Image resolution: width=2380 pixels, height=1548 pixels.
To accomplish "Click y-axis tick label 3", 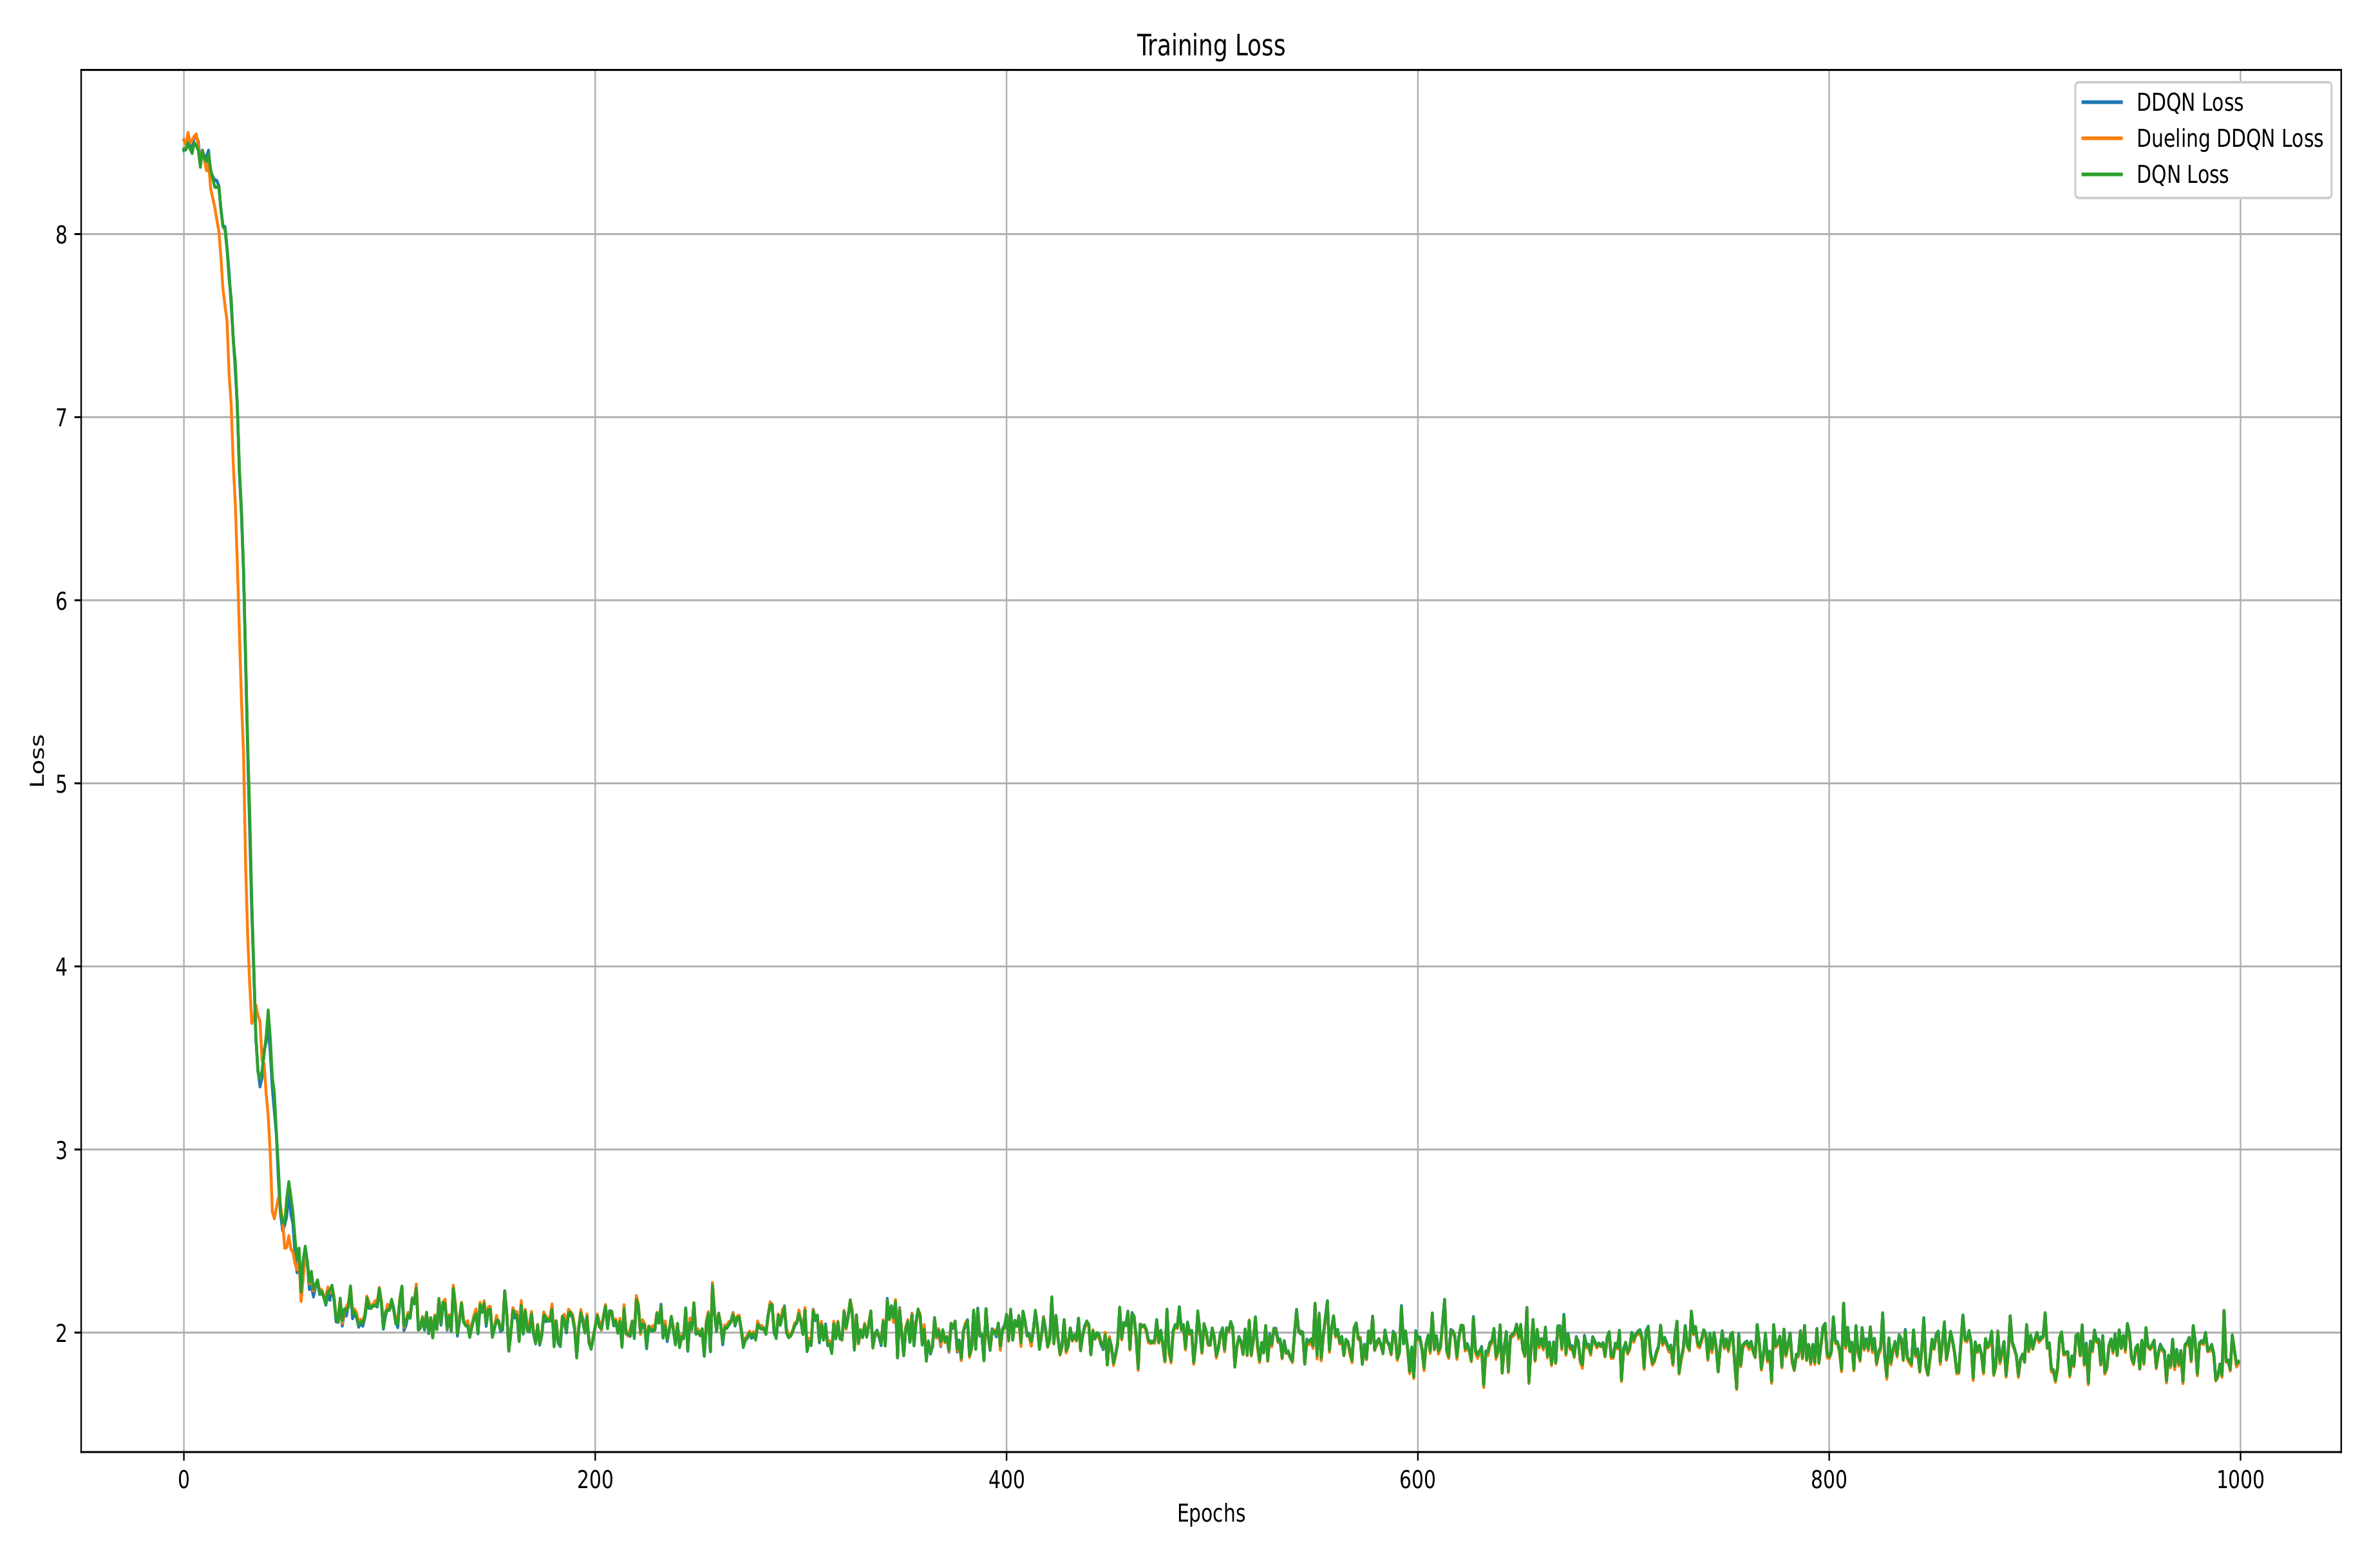I will [61, 1150].
